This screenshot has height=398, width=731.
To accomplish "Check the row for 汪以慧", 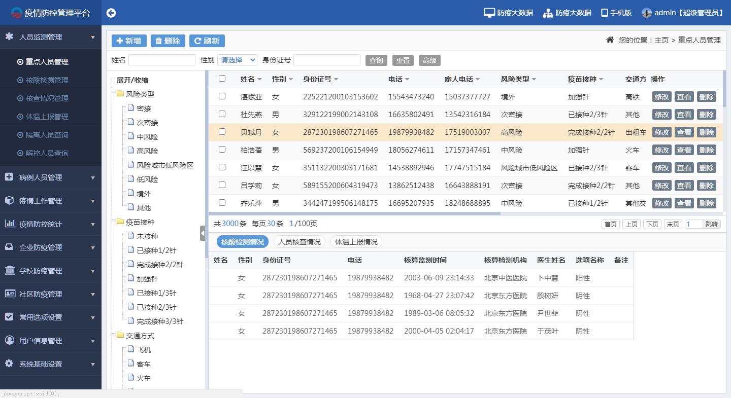I will coord(222,167).
